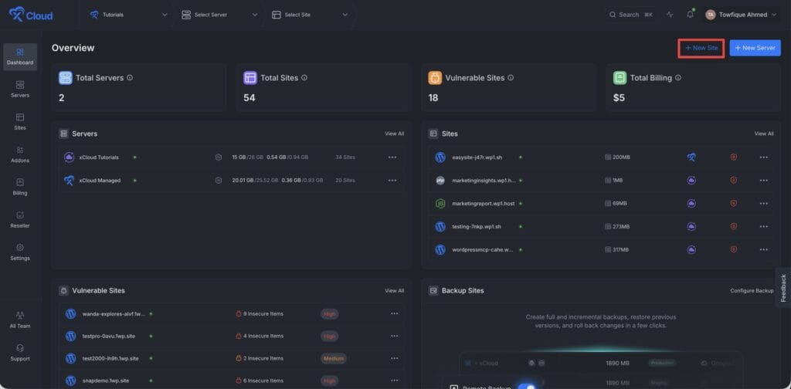Image resolution: width=791 pixels, height=389 pixels.
Task: Open more options for test2000-ih9h.1wp.site
Action: [x=395, y=358]
